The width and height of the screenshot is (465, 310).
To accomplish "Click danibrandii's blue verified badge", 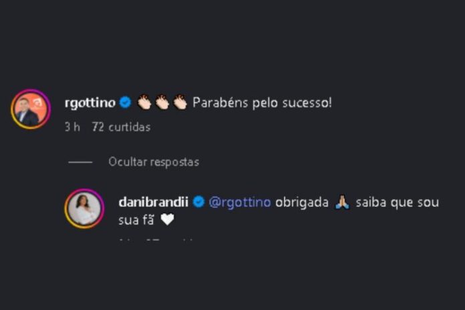I will tap(198, 202).
